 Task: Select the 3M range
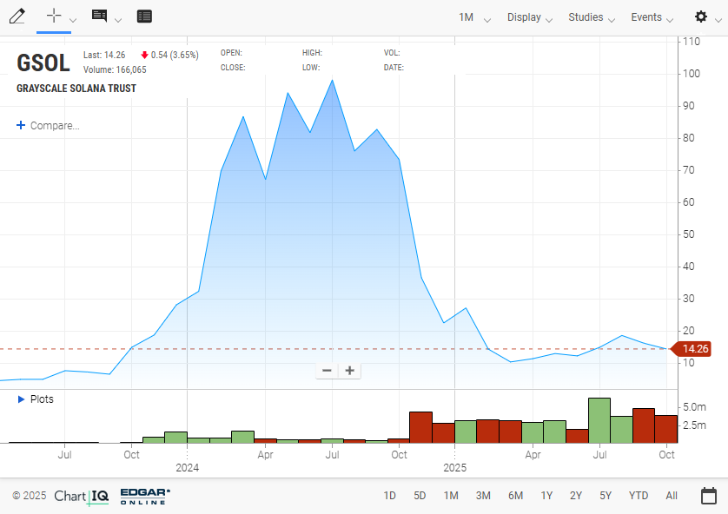point(483,496)
